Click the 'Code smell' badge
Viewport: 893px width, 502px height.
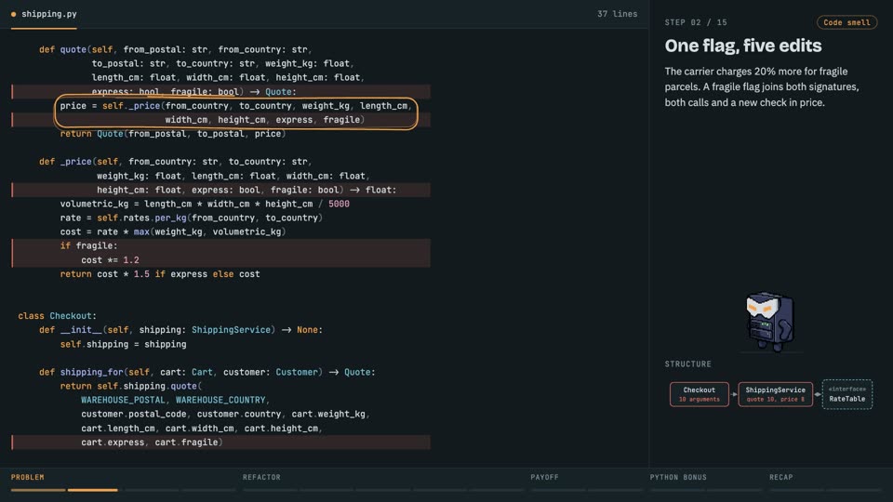tap(846, 22)
